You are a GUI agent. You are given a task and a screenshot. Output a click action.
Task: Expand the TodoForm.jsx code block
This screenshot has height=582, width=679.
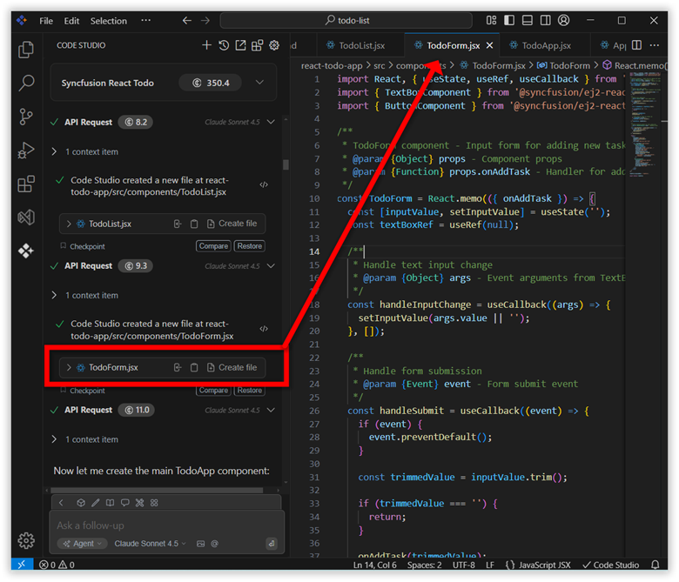[x=69, y=367]
